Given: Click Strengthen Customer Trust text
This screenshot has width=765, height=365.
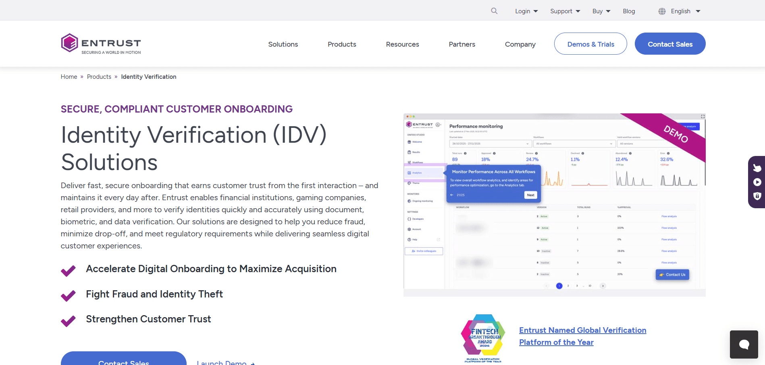Looking at the screenshot, I should (148, 319).
